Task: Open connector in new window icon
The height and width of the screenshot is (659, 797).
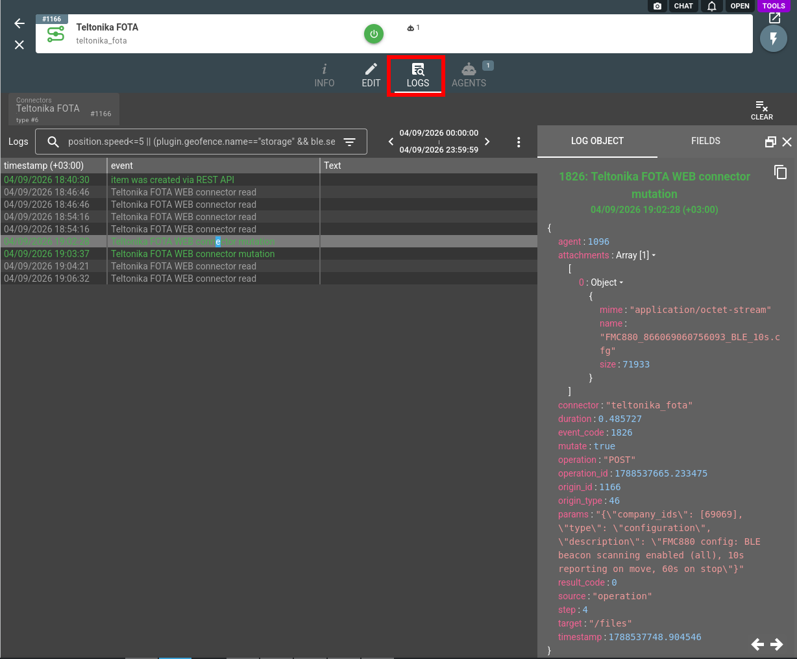Action: (x=774, y=18)
